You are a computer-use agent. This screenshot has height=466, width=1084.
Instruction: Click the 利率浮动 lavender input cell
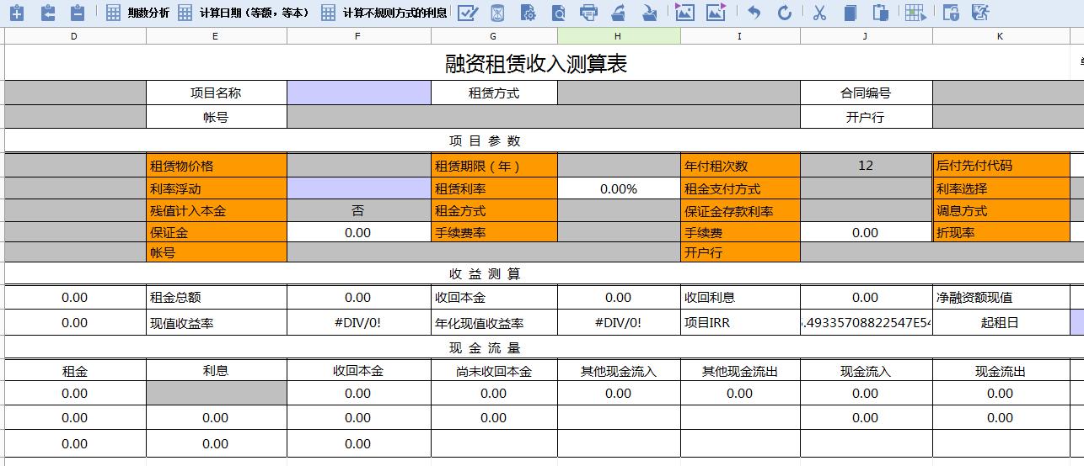click(358, 188)
